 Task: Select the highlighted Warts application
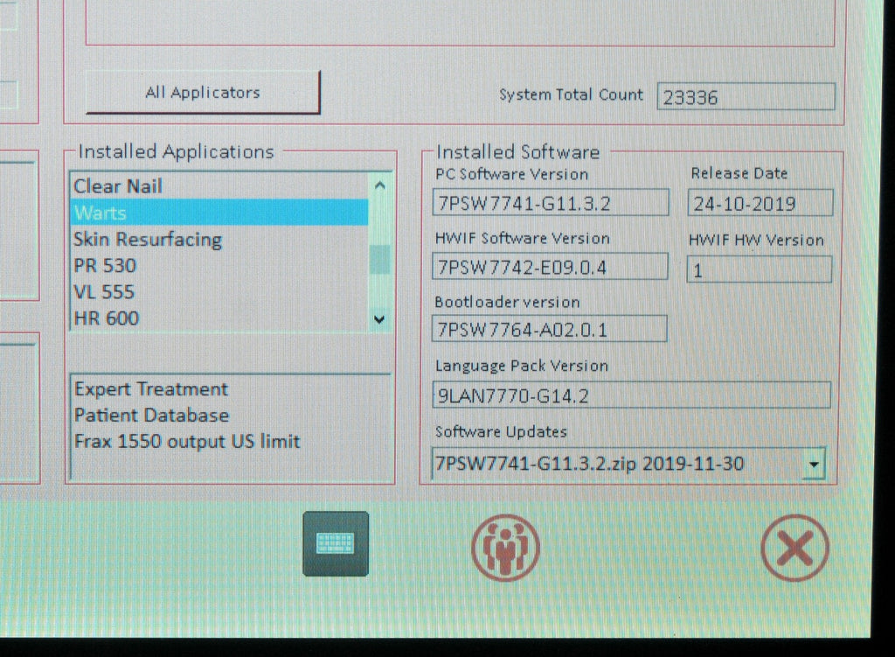coord(219,213)
